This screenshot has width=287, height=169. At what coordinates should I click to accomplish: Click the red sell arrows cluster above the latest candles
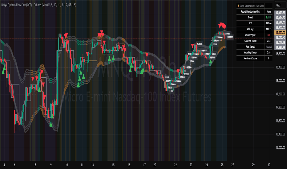(222, 26)
